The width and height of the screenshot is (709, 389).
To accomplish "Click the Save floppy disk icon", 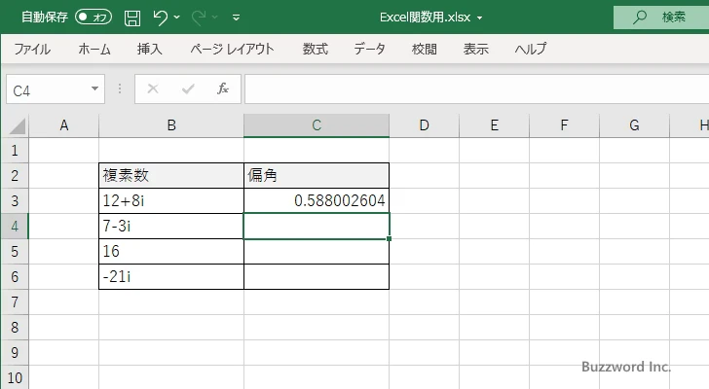I will 132,18.
